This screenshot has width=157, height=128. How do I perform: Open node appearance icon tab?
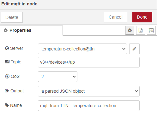point(151,30)
